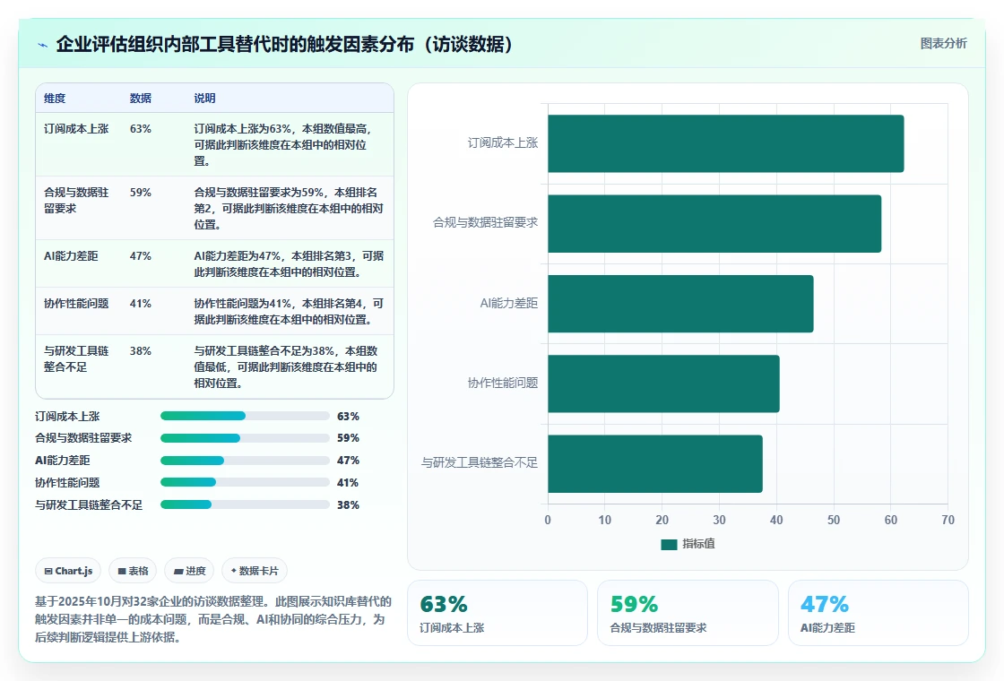Click the AI能力差距 progress bar
Image resolution: width=1004 pixels, height=681 pixels.
[245, 461]
